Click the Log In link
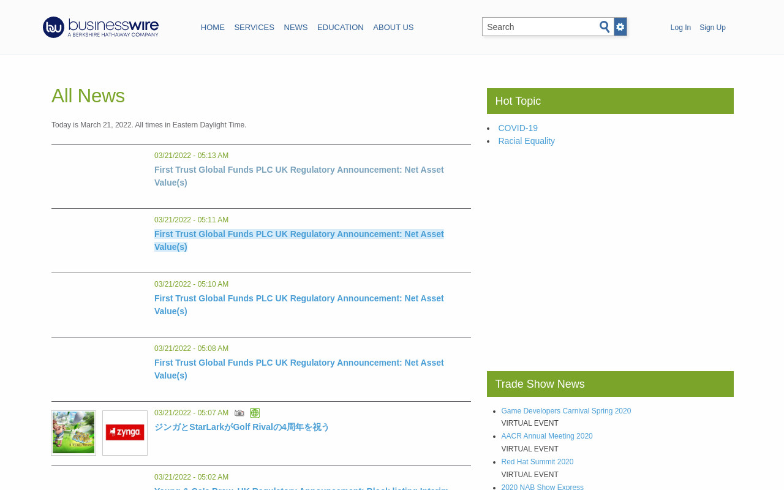784x490 pixels. [680, 28]
